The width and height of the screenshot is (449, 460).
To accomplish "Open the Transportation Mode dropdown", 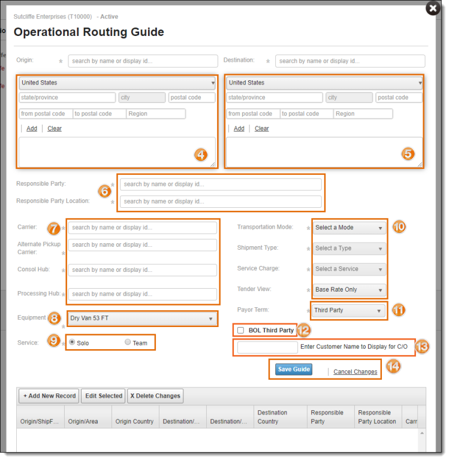I will click(349, 228).
